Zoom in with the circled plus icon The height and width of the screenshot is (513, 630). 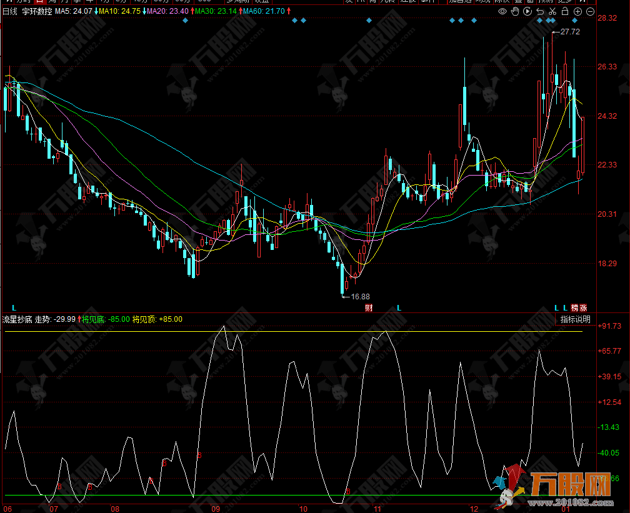point(577,11)
